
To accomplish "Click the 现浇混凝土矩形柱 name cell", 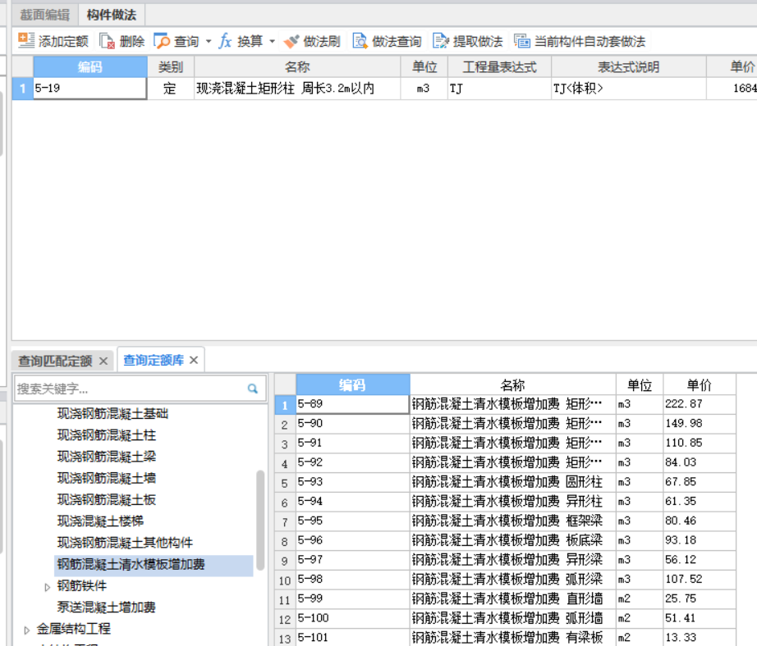I will tap(297, 89).
